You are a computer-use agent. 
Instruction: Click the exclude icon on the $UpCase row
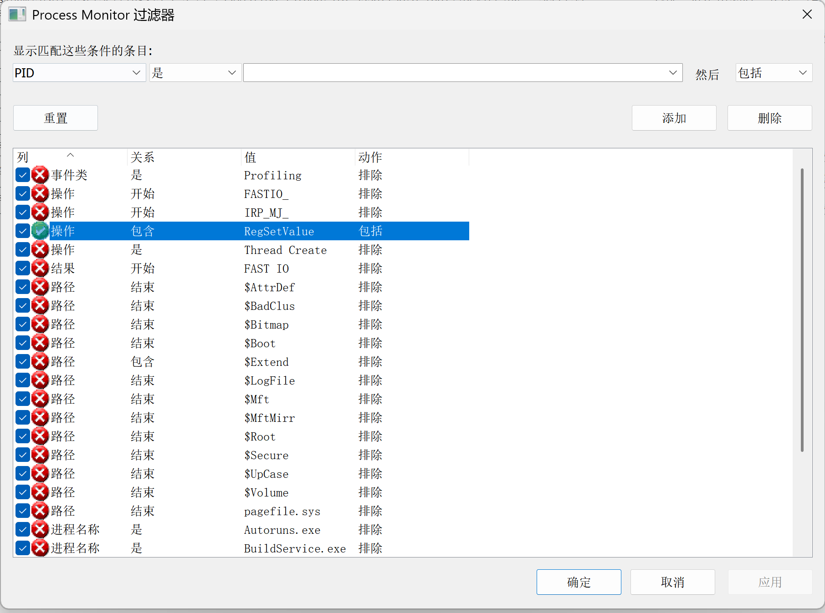[x=40, y=473]
